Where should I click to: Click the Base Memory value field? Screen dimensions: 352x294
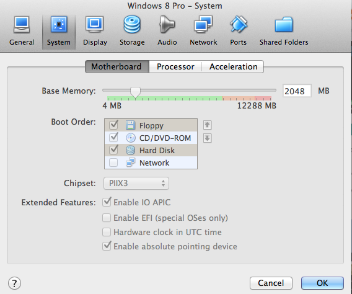[297, 91]
